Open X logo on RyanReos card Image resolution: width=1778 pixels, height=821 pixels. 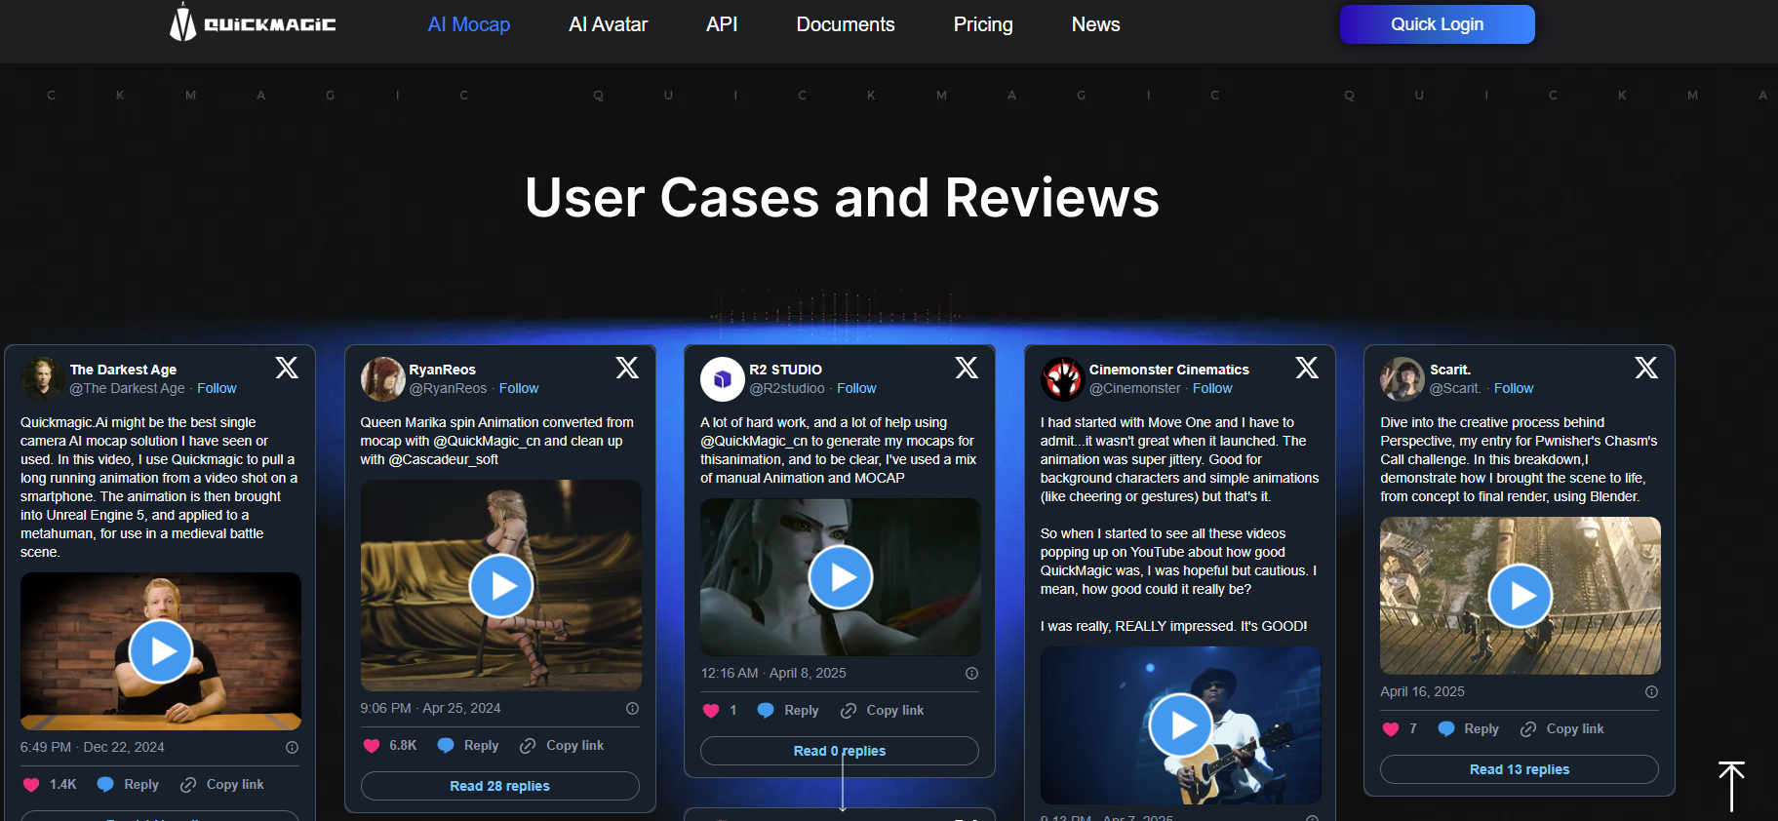point(627,368)
